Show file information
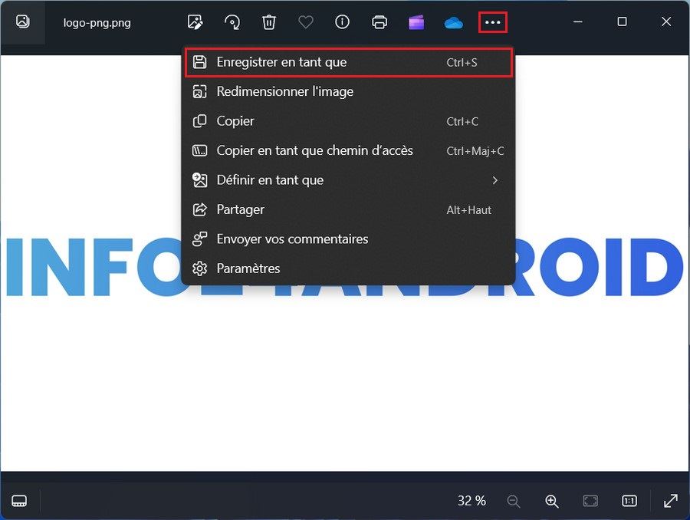Image resolution: width=690 pixels, height=520 pixels. tap(342, 22)
